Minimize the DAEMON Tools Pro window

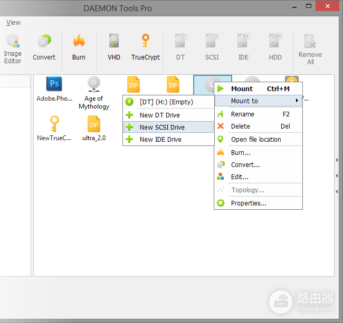[x=294, y=6]
